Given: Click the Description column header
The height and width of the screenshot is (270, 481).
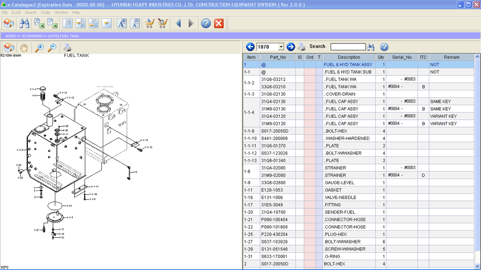Looking at the screenshot, I should [x=349, y=57].
